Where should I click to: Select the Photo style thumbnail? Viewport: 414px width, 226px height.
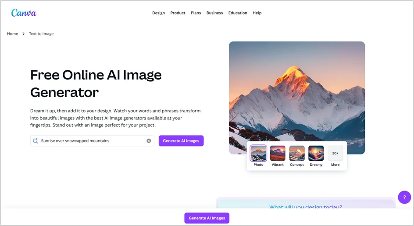pyautogui.click(x=258, y=153)
